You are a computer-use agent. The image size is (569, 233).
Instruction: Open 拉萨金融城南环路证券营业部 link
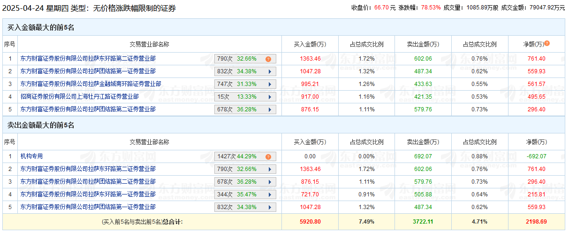(91, 84)
